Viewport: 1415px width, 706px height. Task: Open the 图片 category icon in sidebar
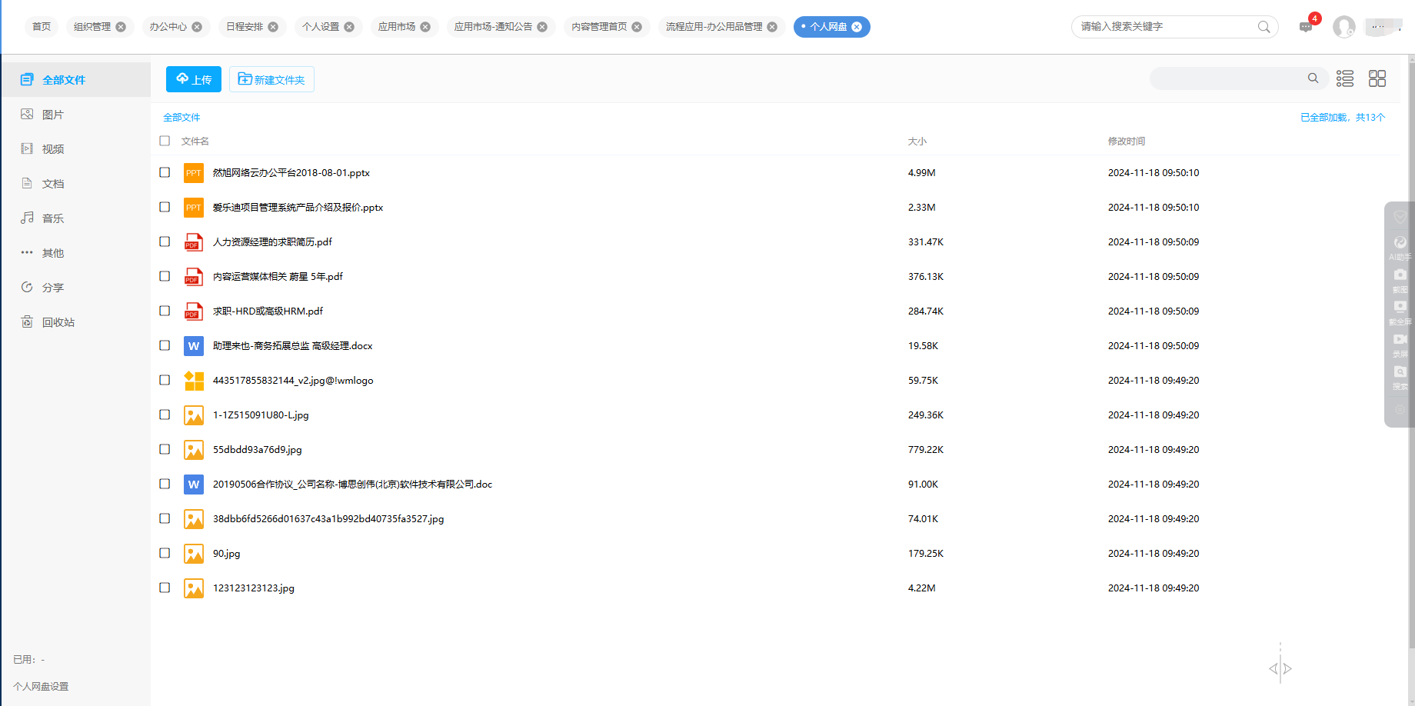[x=27, y=114]
